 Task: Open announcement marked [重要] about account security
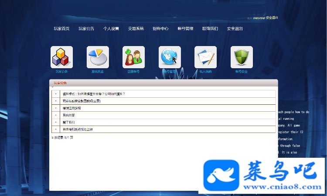[x=82, y=101]
